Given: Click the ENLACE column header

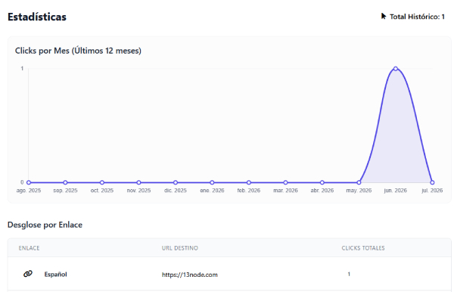Looking at the screenshot, I should tap(29, 248).
